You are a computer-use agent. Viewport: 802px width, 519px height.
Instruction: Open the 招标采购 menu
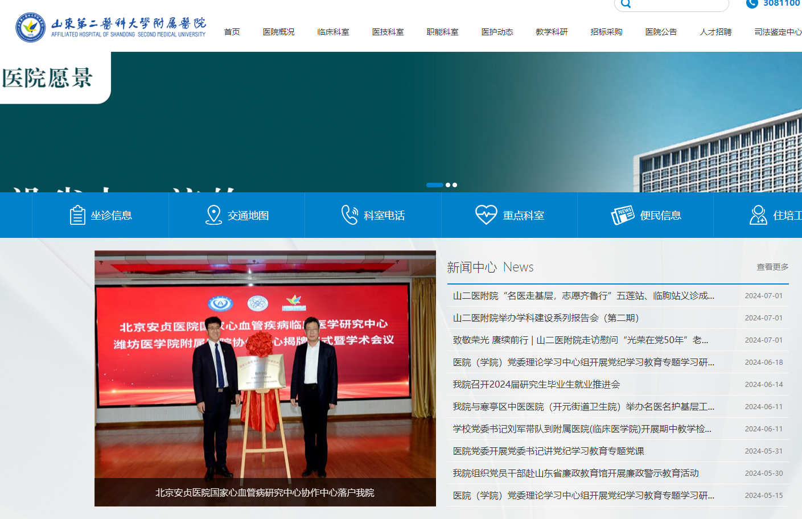click(x=606, y=32)
